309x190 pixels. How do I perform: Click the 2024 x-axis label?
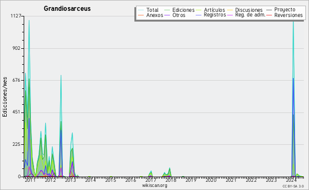click(291, 180)
